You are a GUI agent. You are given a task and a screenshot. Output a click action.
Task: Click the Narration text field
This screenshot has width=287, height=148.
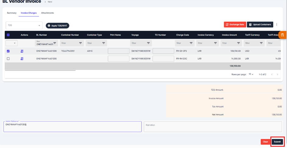pos(213,127)
